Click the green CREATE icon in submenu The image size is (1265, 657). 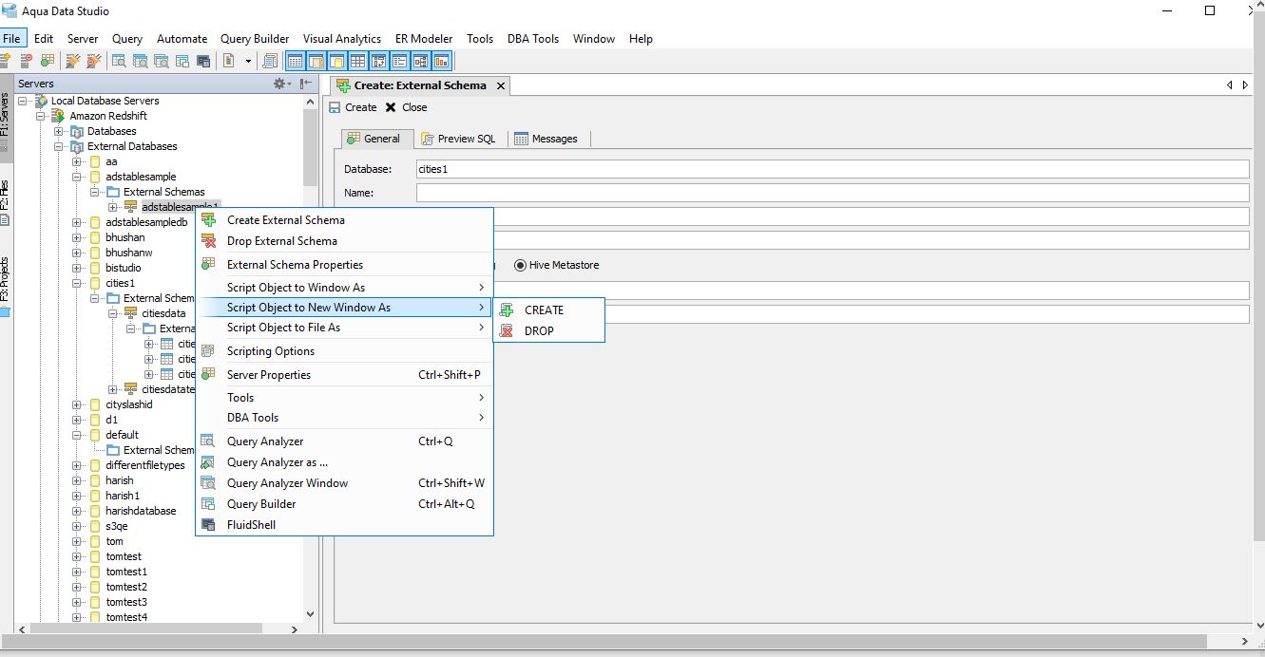tap(508, 310)
